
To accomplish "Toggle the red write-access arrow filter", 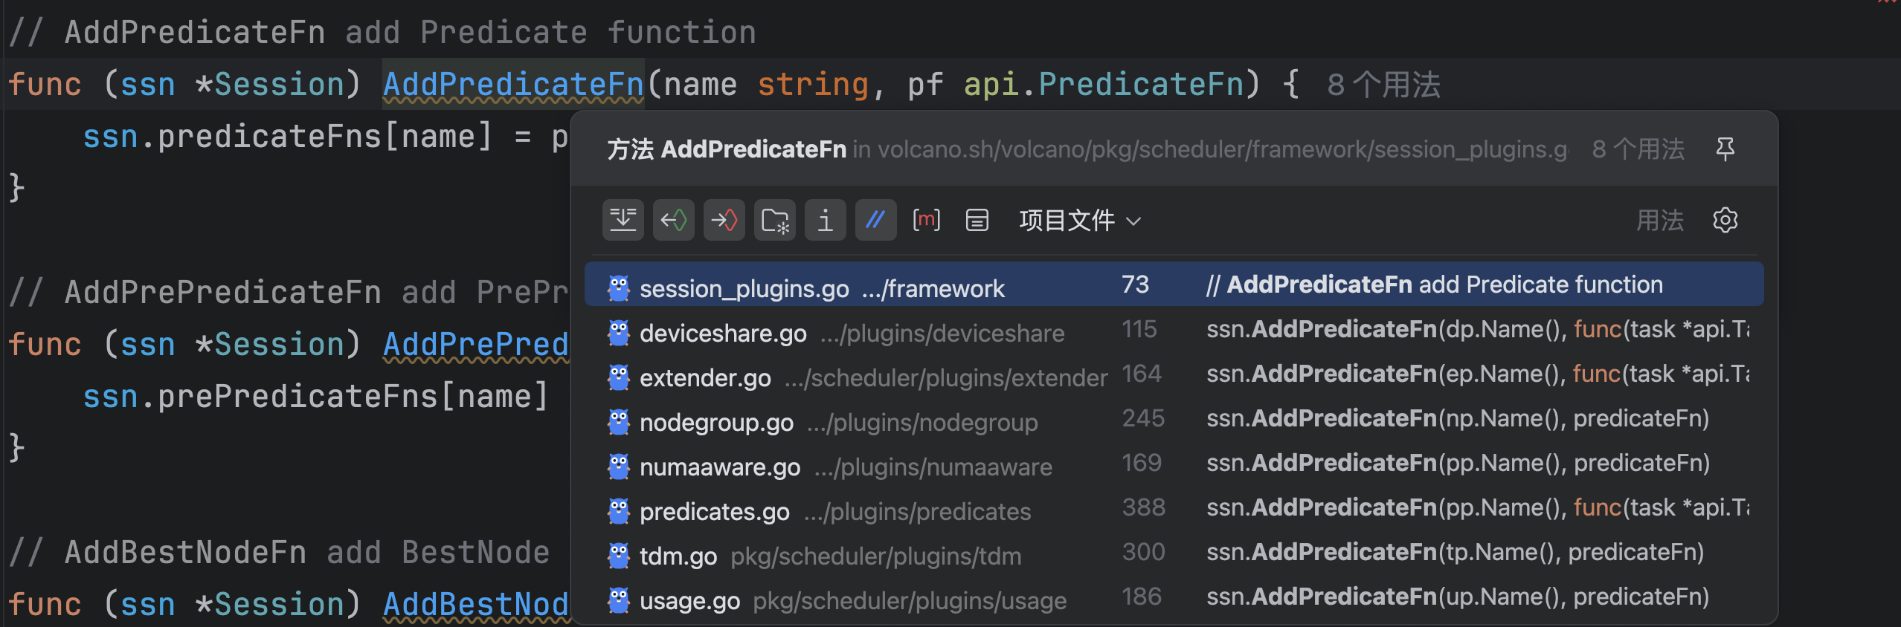I will (724, 220).
